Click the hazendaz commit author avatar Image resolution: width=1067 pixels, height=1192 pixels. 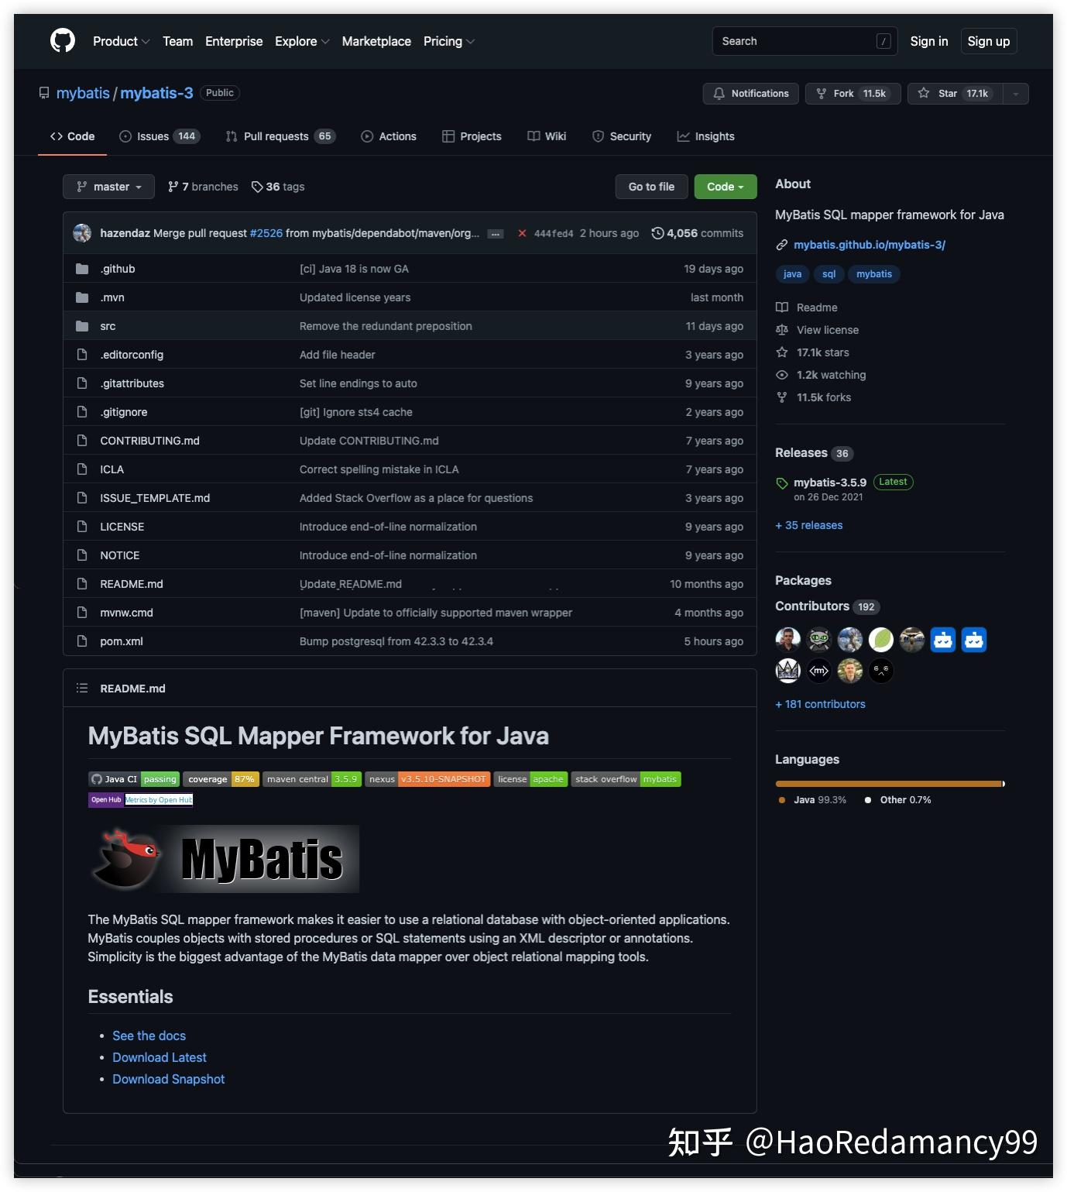[x=82, y=233]
